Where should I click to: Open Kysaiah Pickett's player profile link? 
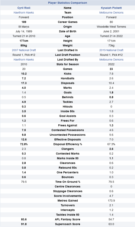point(111,8)
